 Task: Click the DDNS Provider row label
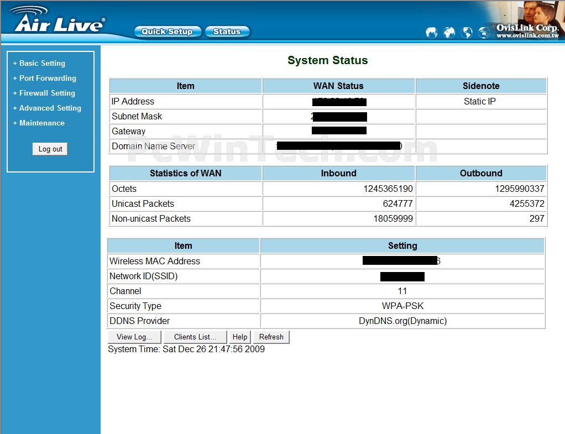coord(140,321)
